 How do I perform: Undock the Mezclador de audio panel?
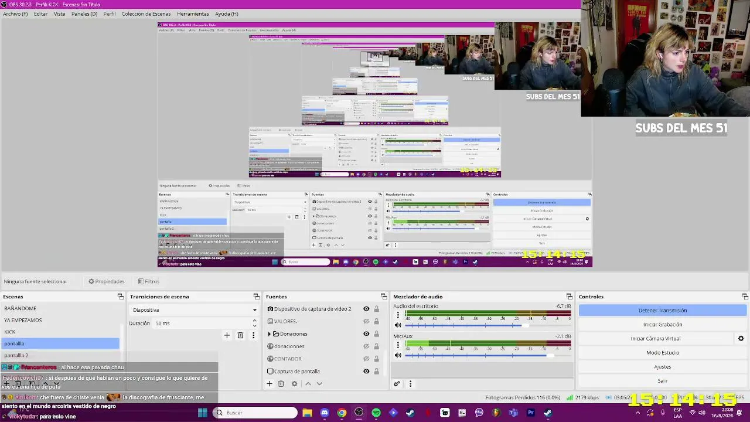[569, 297]
